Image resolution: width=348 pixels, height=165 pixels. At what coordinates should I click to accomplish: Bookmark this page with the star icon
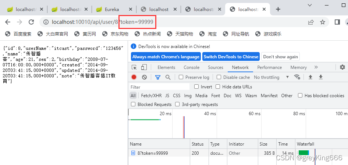(x=323, y=22)
